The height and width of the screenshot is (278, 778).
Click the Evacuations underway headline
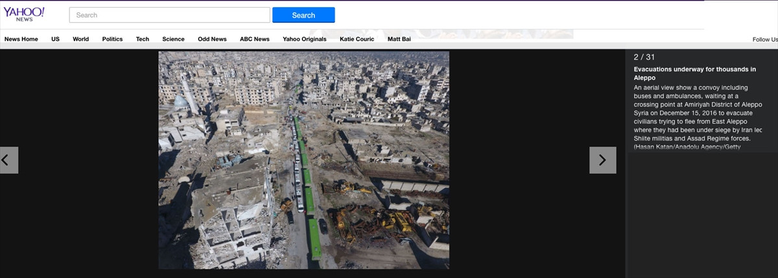[x=694, y=73]
